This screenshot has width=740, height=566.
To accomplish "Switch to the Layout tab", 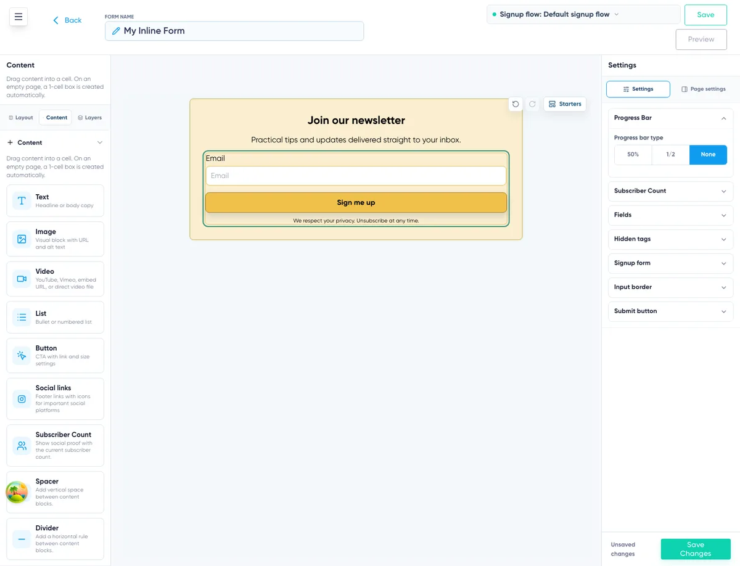I will [x=21, y=117].
